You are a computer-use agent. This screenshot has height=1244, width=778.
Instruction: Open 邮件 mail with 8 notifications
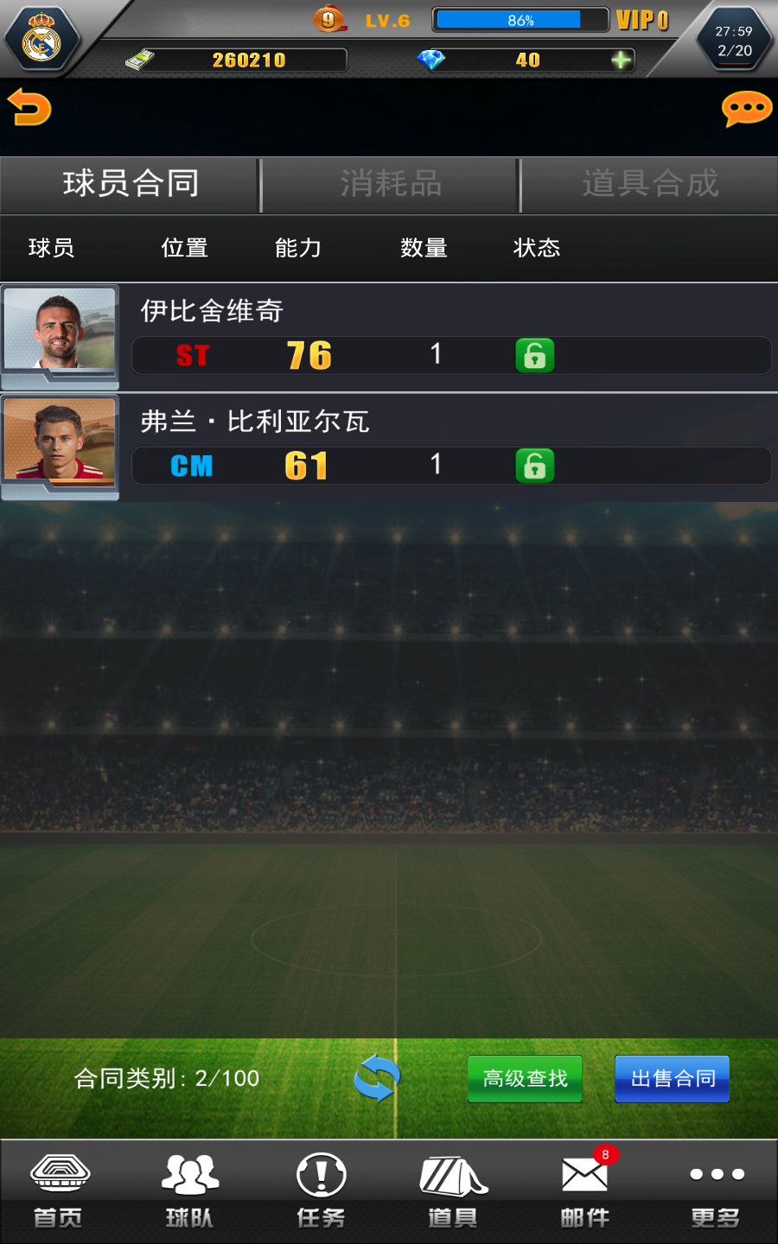585,1190
